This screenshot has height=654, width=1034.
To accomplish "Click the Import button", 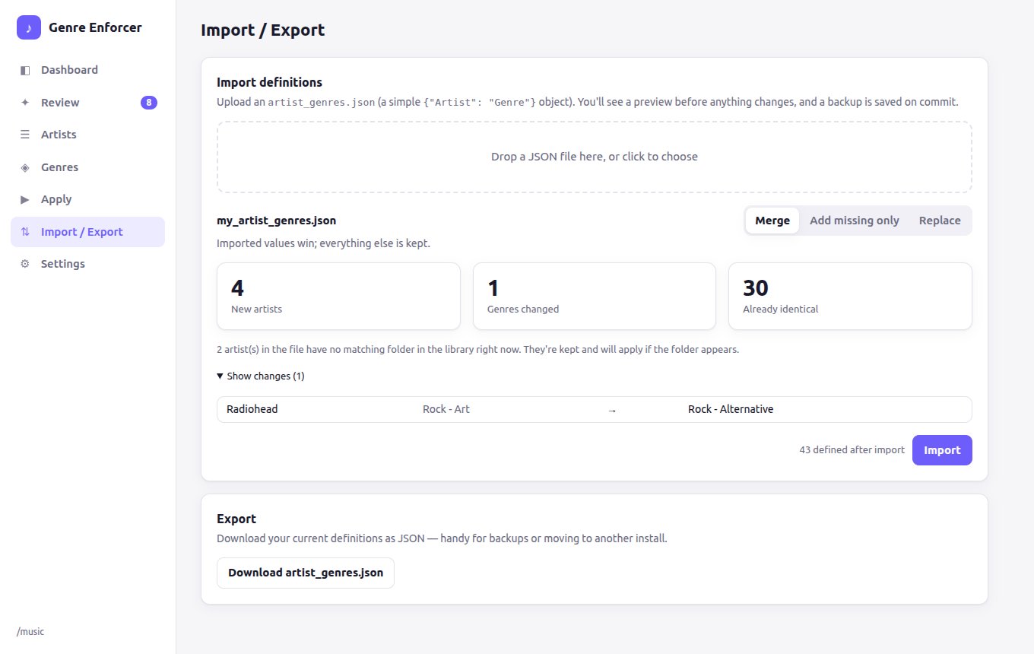I will [x=942, y=450].
